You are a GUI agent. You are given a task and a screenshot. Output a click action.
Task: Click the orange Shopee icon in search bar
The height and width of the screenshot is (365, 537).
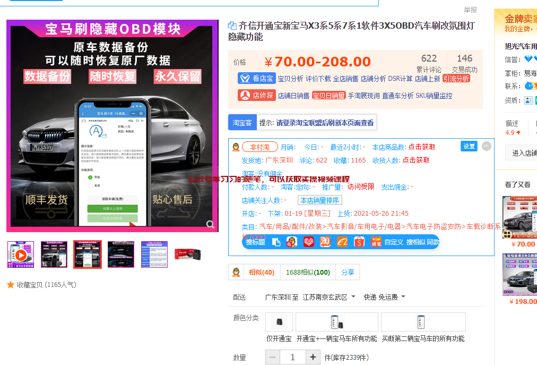pyautogui.click(x=358, y=242)
